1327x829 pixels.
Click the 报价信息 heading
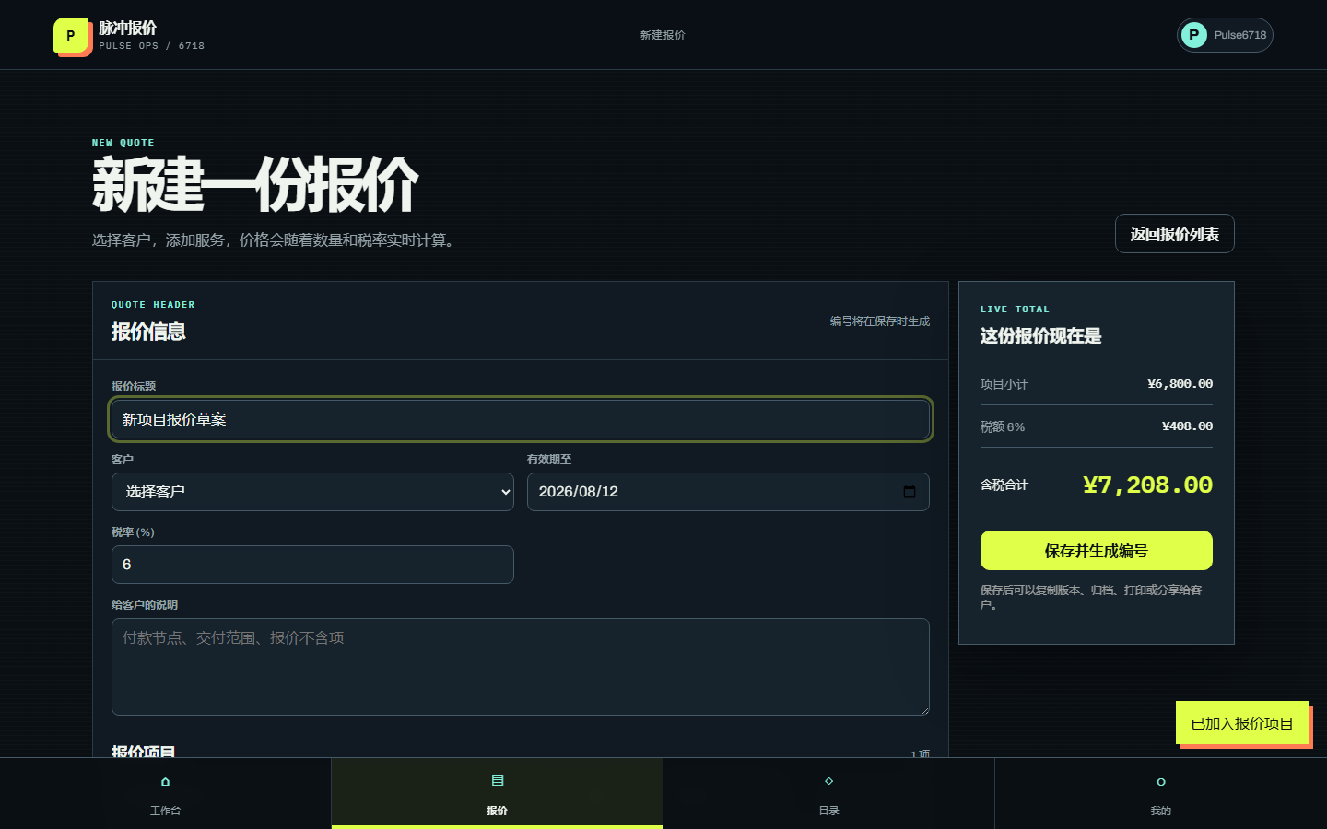[x=148, y=332]
